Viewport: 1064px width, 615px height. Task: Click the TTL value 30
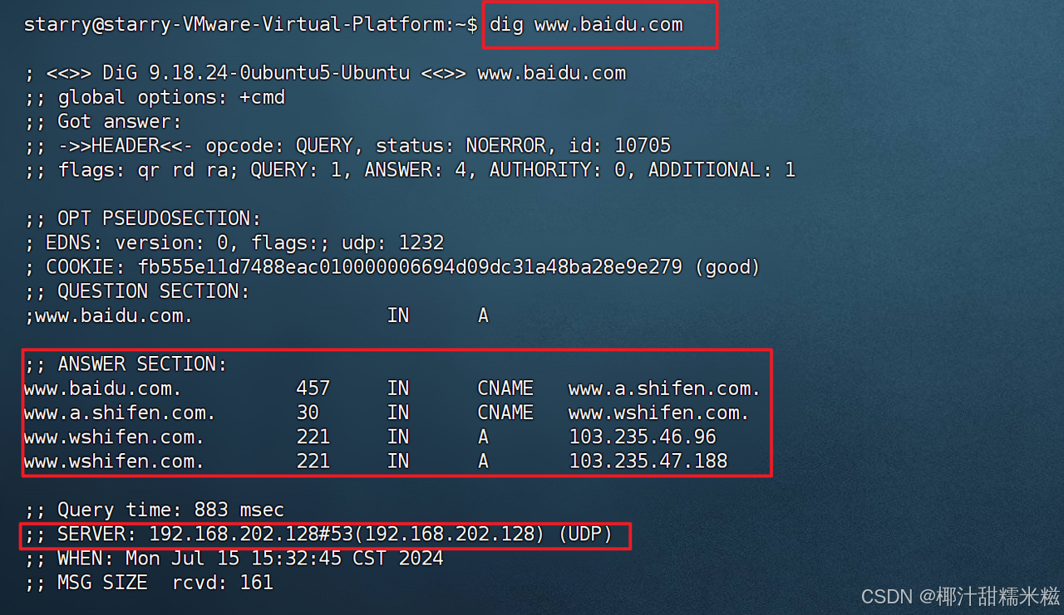[x=308, y=412]
